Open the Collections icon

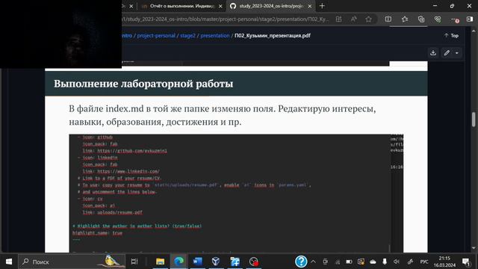click(421, 19)
